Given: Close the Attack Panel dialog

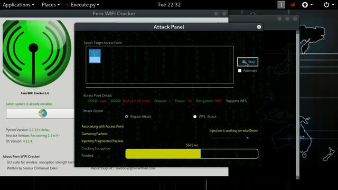Looking at the screenshot, I should click(x=259, y=27).
